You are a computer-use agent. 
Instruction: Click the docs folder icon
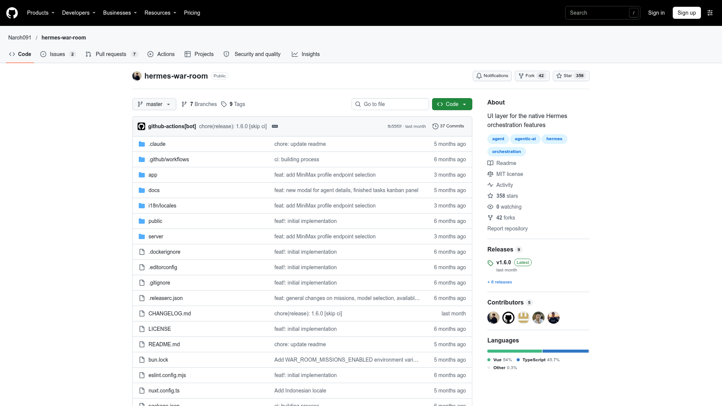[x=142, y=190]
